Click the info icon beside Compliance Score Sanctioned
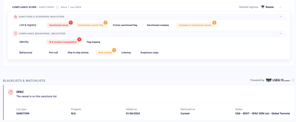 (x=58, y=7)
